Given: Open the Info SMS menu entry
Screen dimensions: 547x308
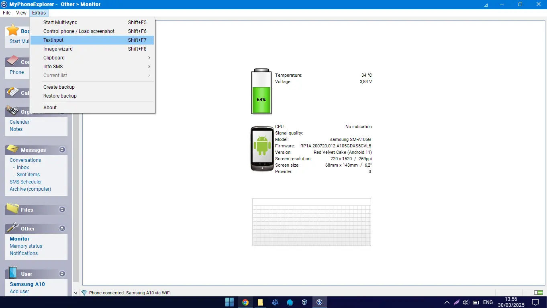Looking at the screenshot, I should (92, 67).
